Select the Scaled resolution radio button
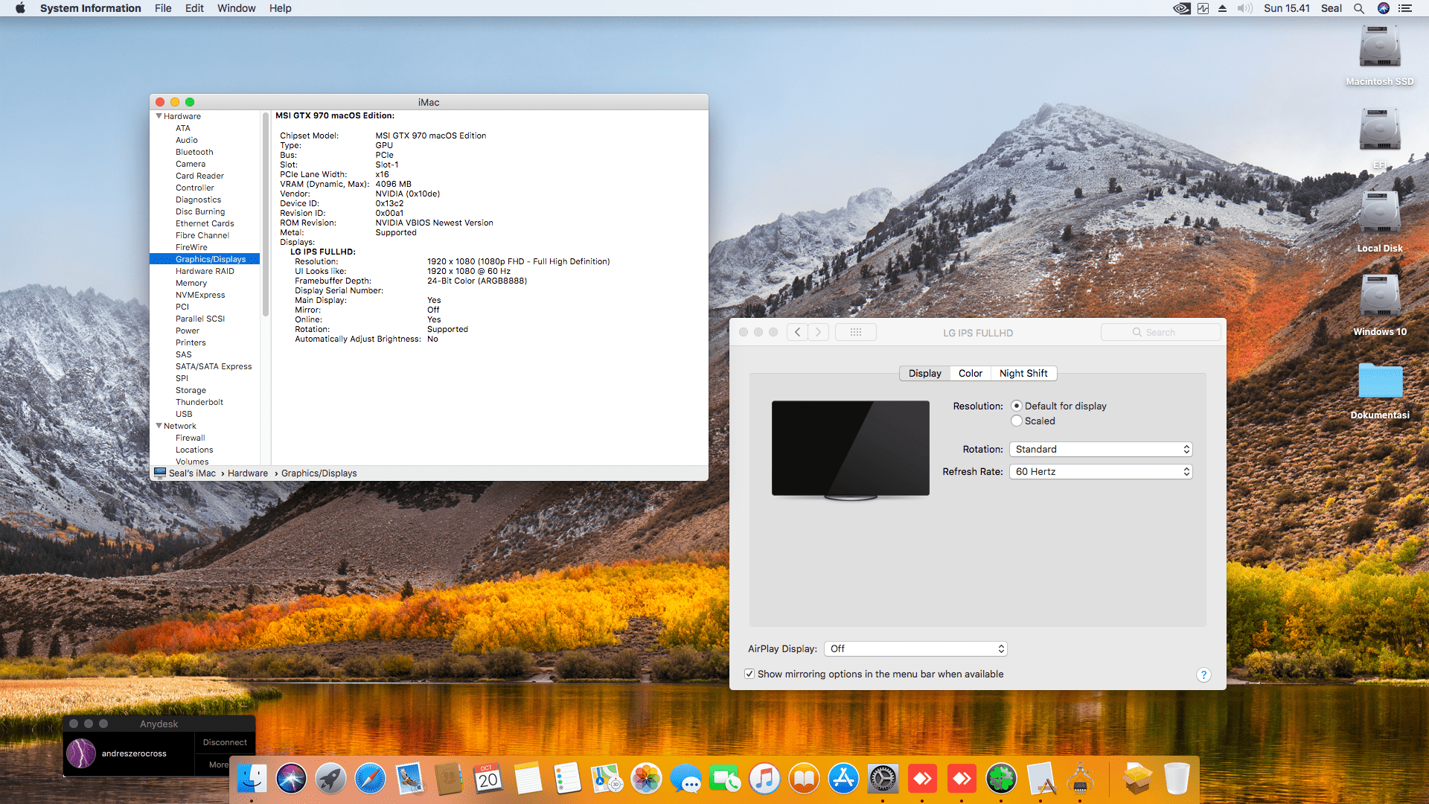 pos(1017,421)
